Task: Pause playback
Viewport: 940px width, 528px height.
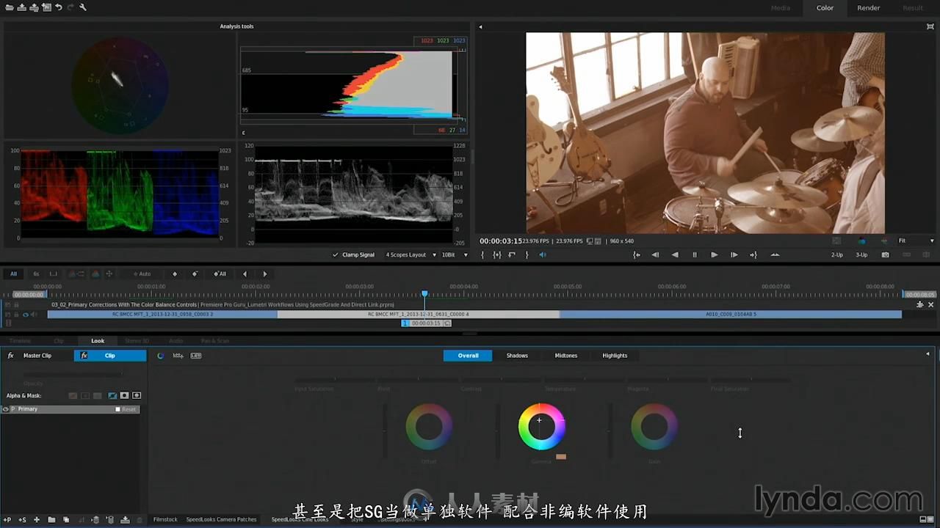Action: click(x=695, y=254)
